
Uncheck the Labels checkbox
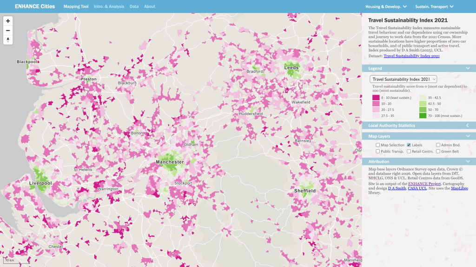409,145
